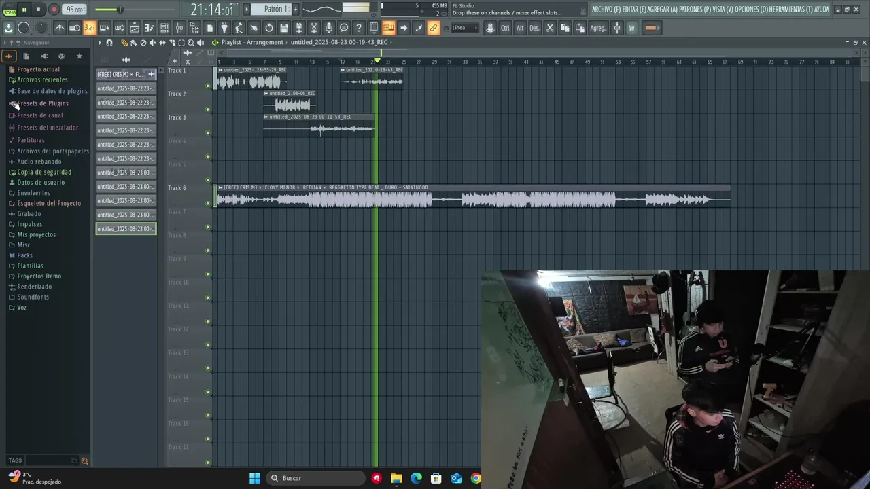Click the arrow left of Patrón 1

(247, 10)
